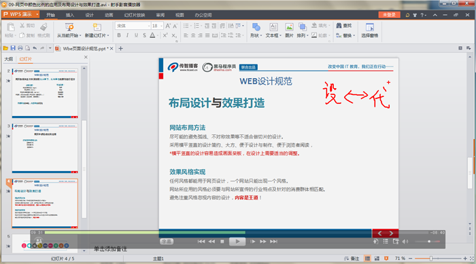Click the 未登录 login button
This screenshot has height=264, width=476.
pos(389,15)
